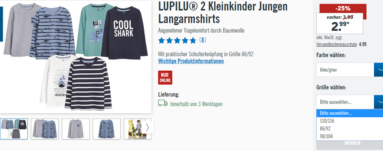Select thumbnail of single grey shirt
383x151 pixels.
(76, 129)
